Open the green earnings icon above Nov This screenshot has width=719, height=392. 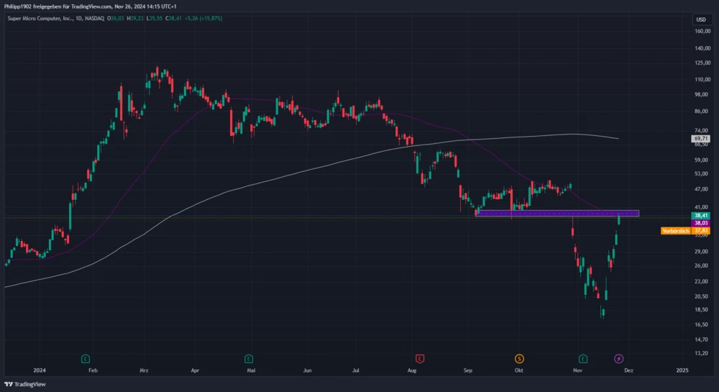(583, 358)
